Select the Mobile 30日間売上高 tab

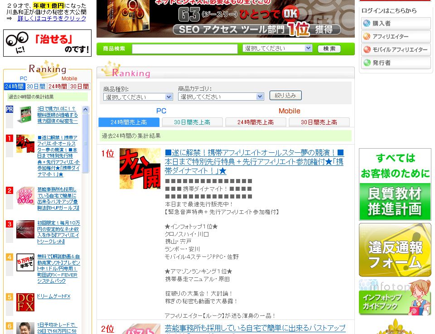point(319,122)
